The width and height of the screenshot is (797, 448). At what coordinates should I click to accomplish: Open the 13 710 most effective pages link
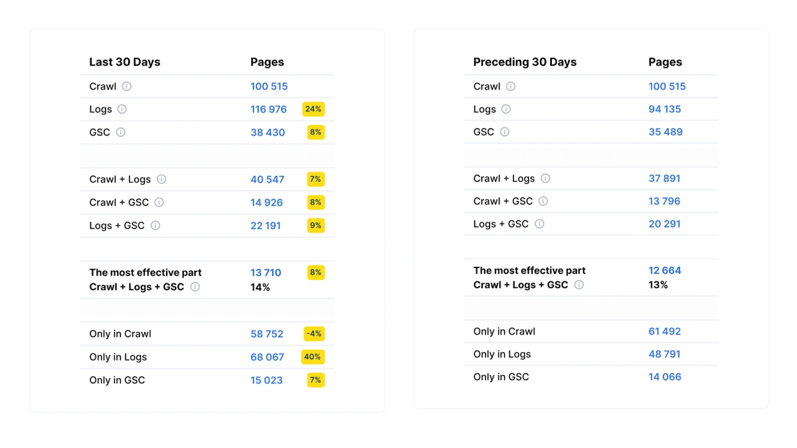pyautogui.click(x=266, y=273)
